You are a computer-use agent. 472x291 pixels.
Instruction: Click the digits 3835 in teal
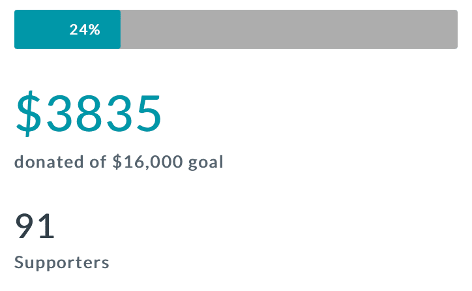click(x=103, y=114)
